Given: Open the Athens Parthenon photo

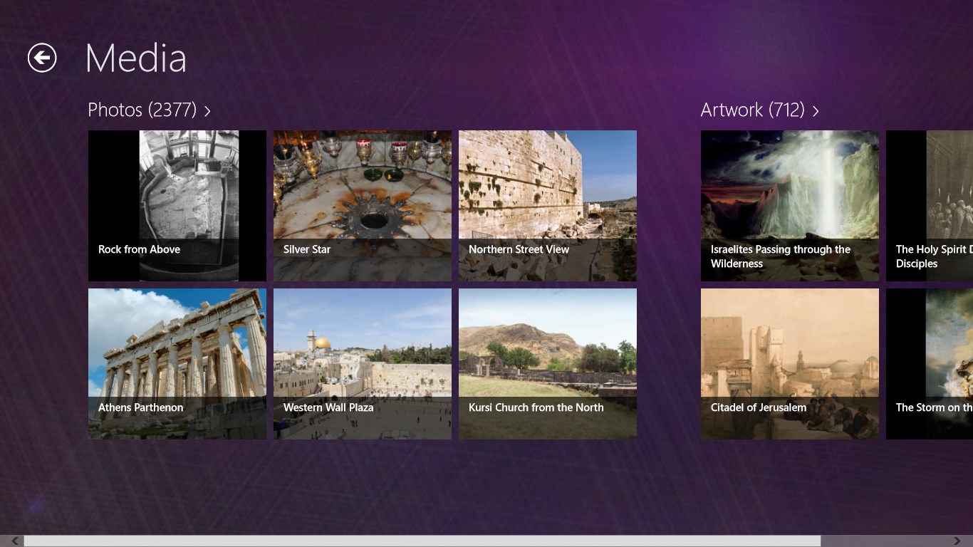Looking at the screenshot, I should 177,364.
